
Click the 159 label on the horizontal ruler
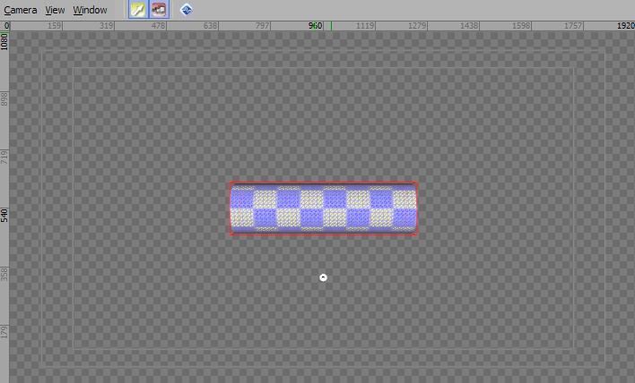(x=55, y=26)
